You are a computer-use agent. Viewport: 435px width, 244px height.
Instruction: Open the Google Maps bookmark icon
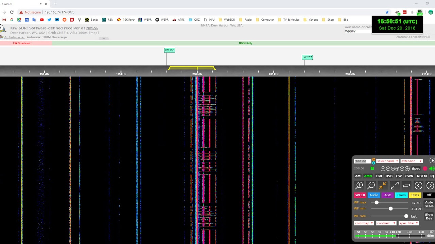[19, 20]
